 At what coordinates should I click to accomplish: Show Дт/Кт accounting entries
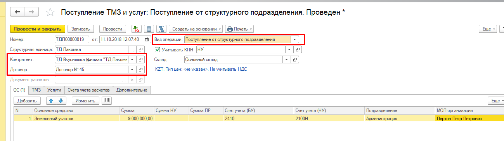(137, 29)
